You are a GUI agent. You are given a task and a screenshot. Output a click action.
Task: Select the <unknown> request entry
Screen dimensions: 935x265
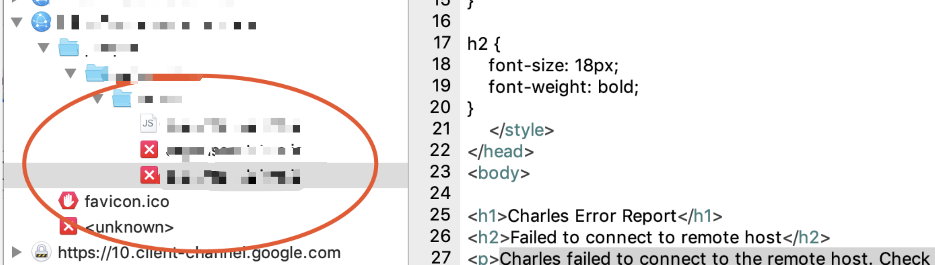coord(129,227)
